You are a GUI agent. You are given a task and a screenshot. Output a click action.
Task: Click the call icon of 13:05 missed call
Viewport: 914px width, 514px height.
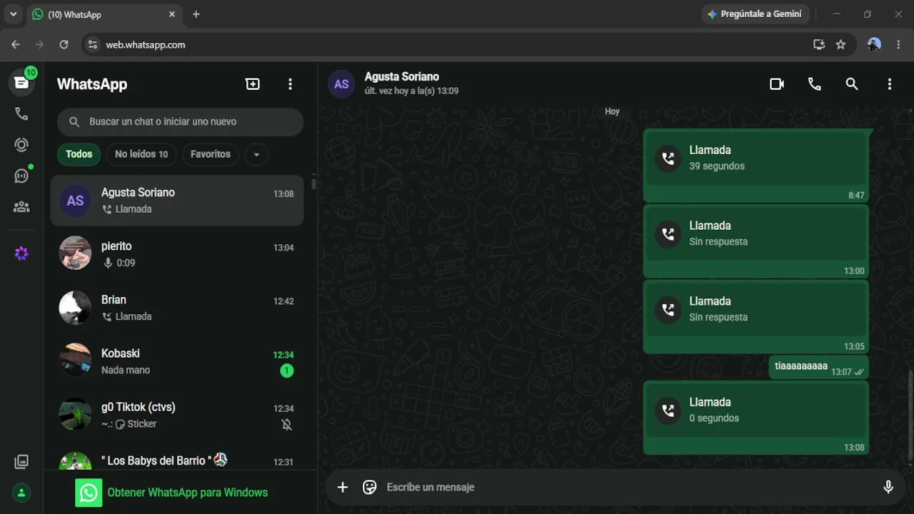(x=668, y=309)
